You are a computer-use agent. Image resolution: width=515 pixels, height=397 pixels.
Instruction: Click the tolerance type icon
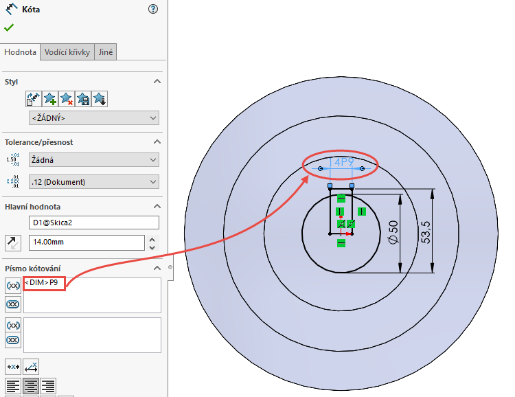(13, 159)
